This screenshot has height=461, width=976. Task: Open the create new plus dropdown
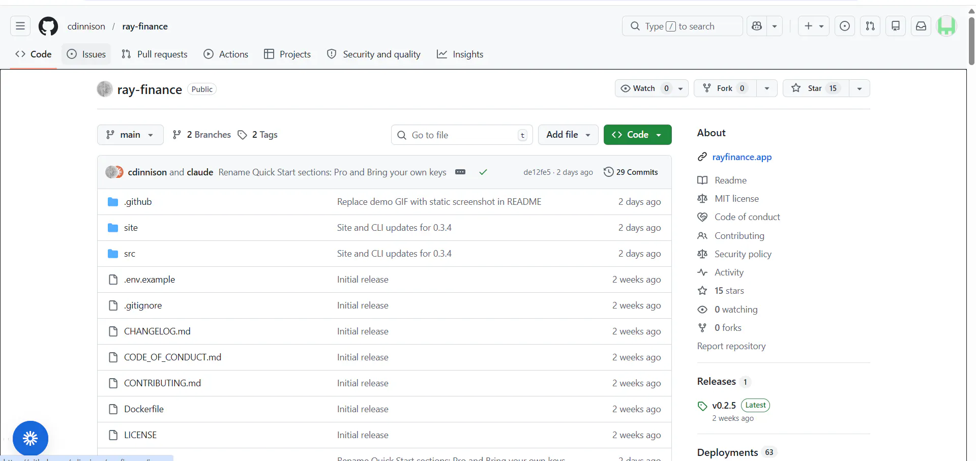[x=814, y=26]
